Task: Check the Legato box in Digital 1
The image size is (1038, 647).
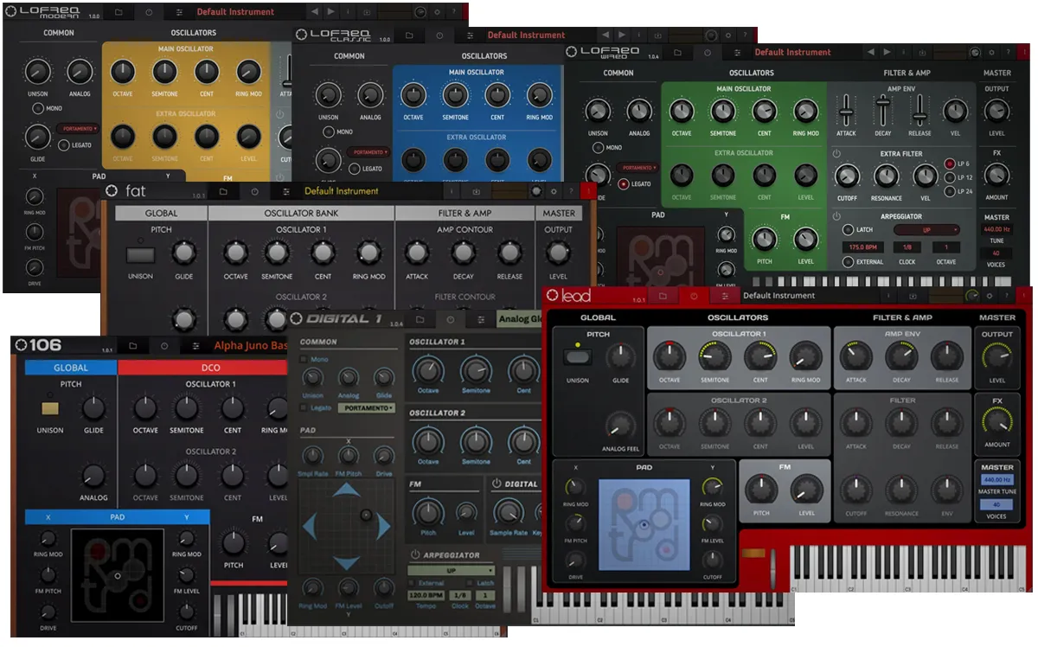Action: tap(304, 407)
